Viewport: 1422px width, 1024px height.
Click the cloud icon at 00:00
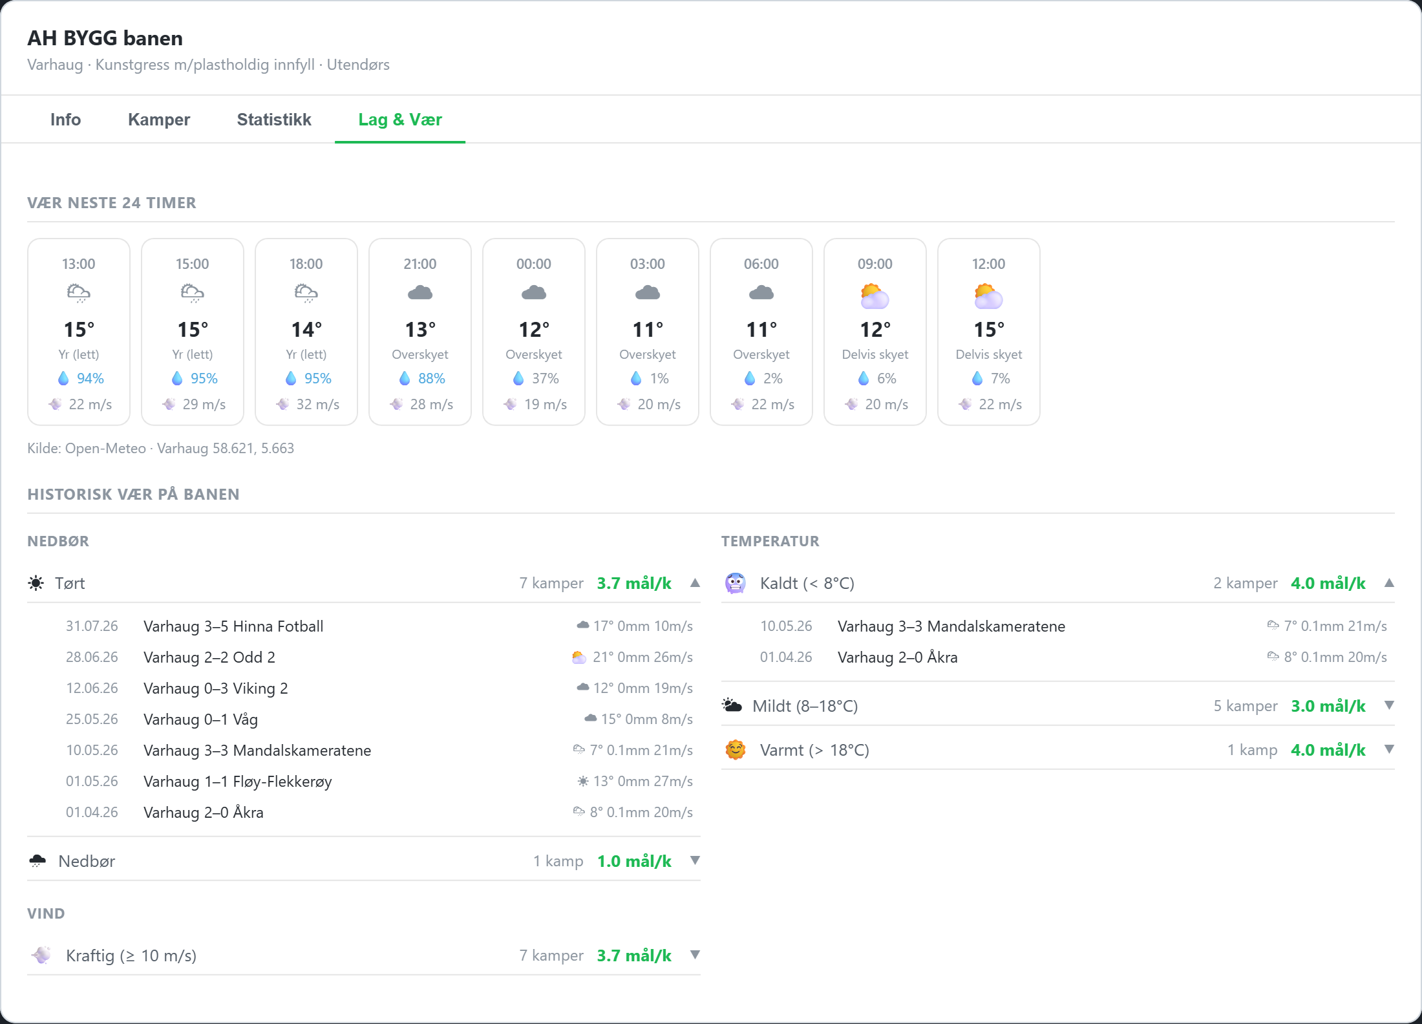534,293
